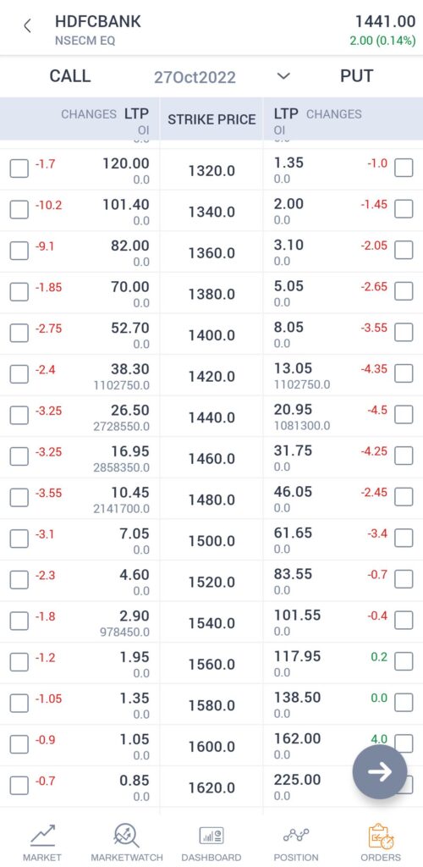Expand the expiry date dropdown chevron
The image size is (423, 867).
[x=283, y=76]
